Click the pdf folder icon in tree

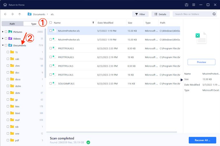(x=12, y=140)
